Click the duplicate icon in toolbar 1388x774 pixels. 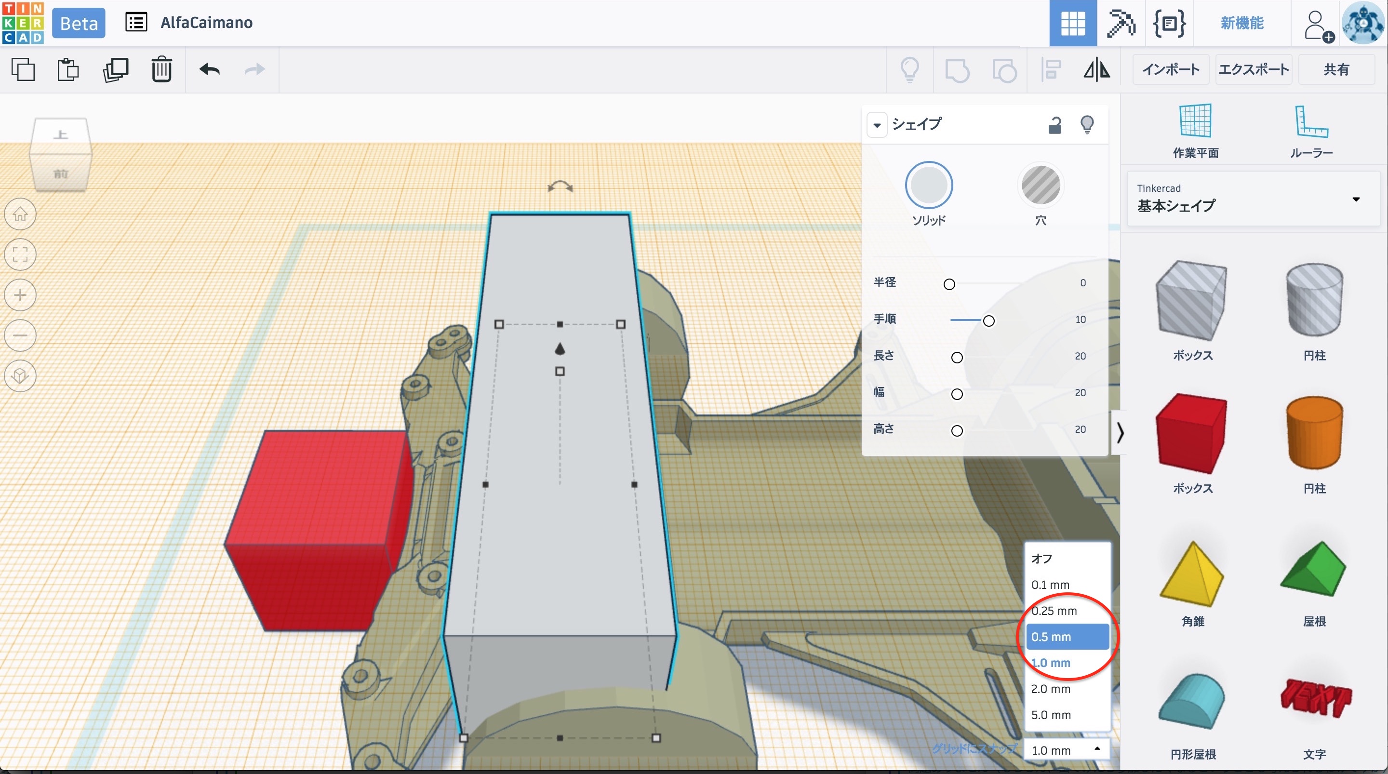115,69
